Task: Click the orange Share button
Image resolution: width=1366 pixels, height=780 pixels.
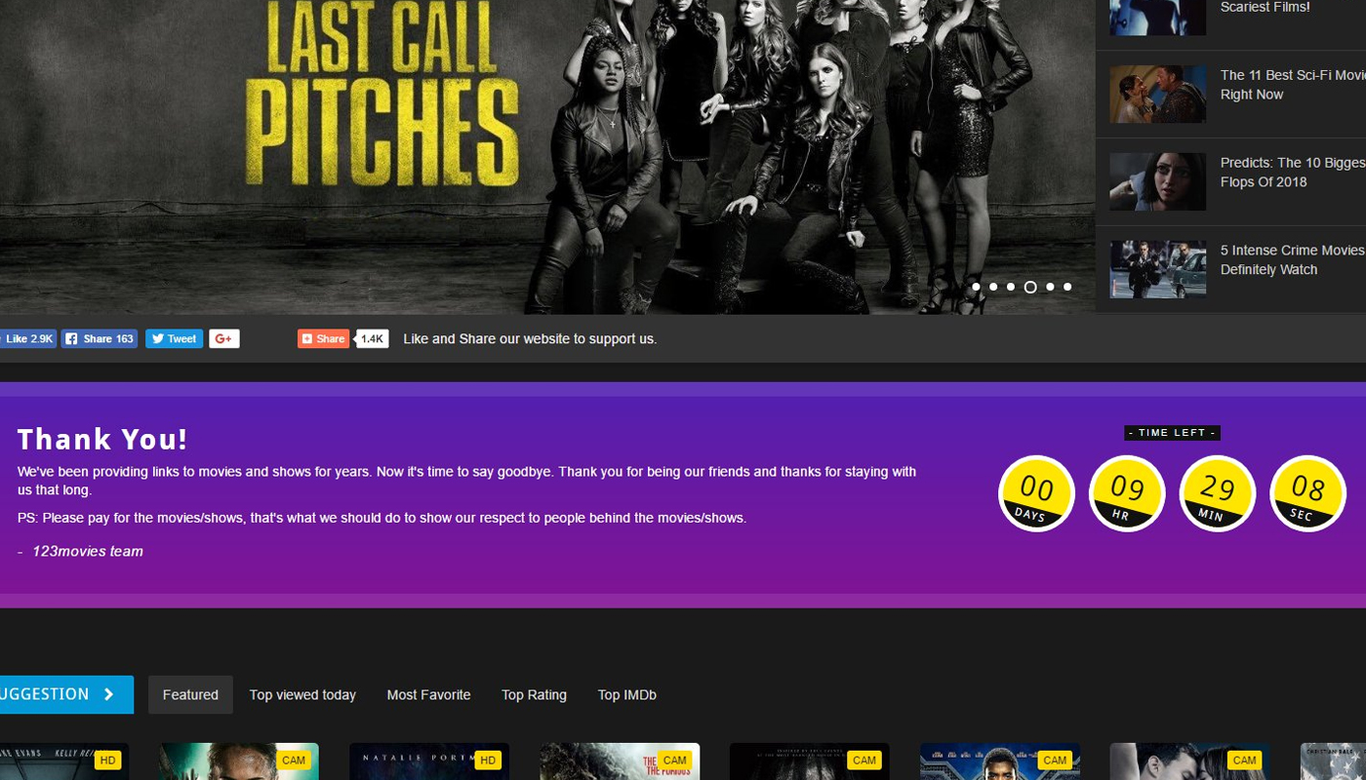Action: 323,338
